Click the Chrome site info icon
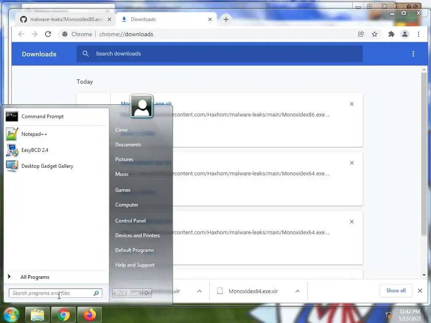 click(x=65, y=34)
